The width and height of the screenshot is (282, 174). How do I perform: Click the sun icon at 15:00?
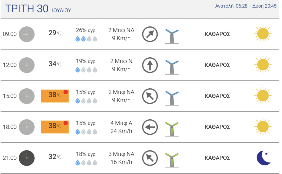tap(263, 96)
